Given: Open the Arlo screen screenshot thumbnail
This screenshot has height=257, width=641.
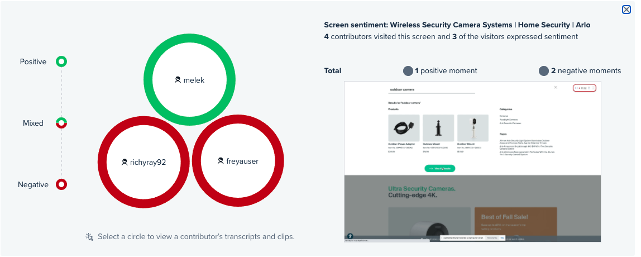Looking at the screenshot, I should click(x=472, y=161).
